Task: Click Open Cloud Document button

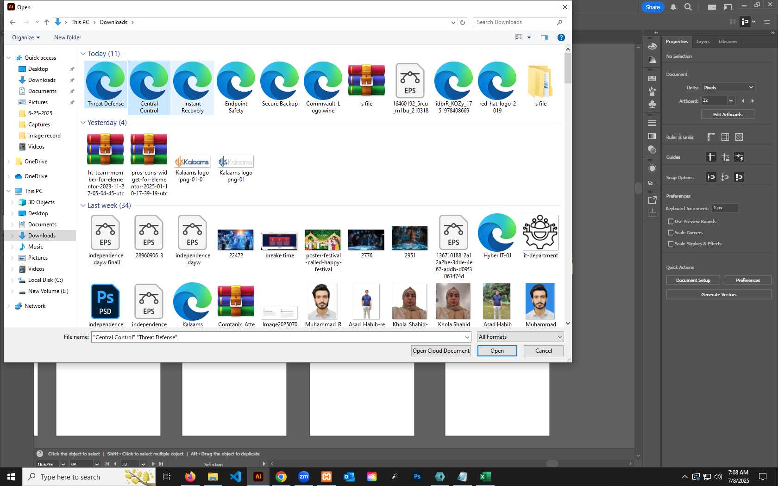Action: 441,351
